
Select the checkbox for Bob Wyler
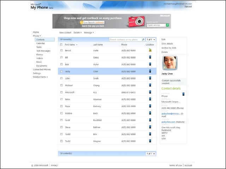pyautogui.click(x=61, y=64)
